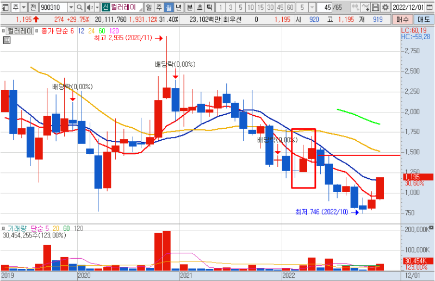Screen dimensions: 435x281
Task: Select the 초 second period
Action: tap(200, 7)
